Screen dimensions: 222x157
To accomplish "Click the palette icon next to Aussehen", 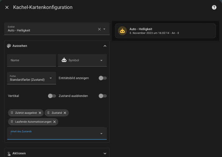I will click(x=9, y=46).
